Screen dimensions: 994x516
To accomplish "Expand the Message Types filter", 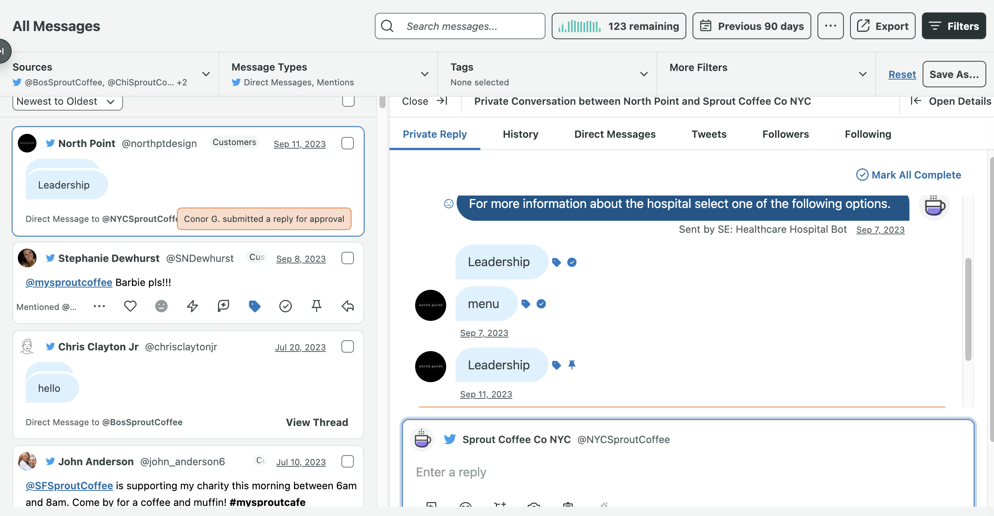I will 424,74.
